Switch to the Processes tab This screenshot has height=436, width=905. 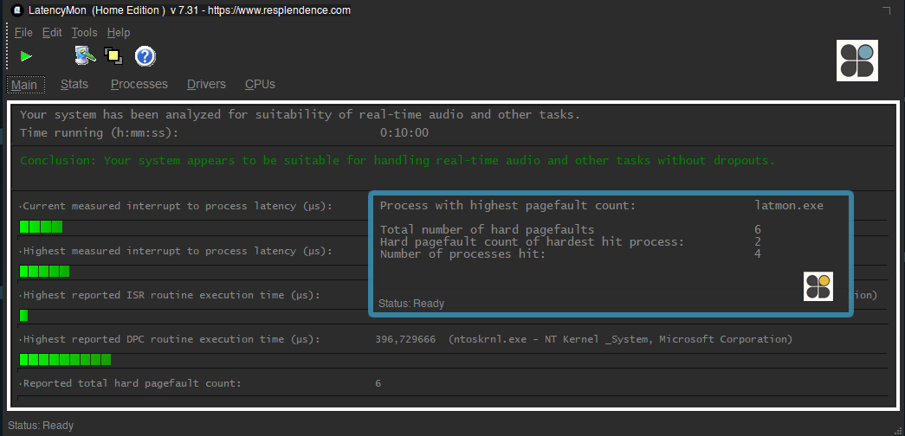[x=139, y=84]
